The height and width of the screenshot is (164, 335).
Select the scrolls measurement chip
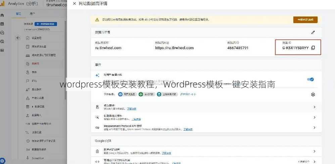tap(147, 94)
